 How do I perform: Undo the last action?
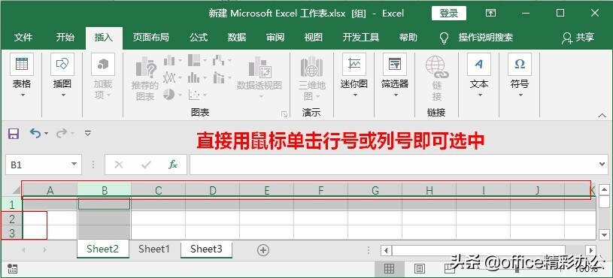pyautogui.click(x=35, y=134)
